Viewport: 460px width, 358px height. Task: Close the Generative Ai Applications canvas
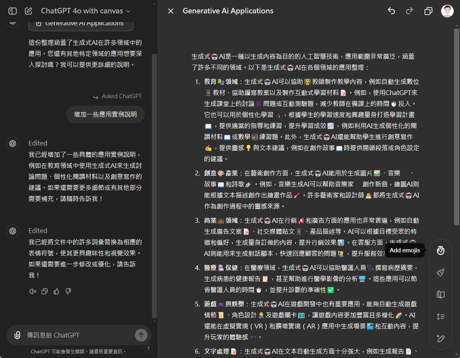point(171,11)
